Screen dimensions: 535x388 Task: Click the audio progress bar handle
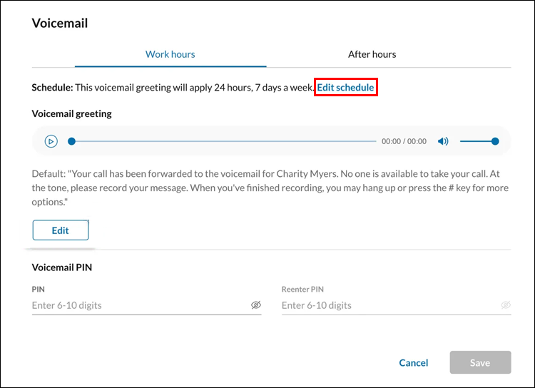71,141
